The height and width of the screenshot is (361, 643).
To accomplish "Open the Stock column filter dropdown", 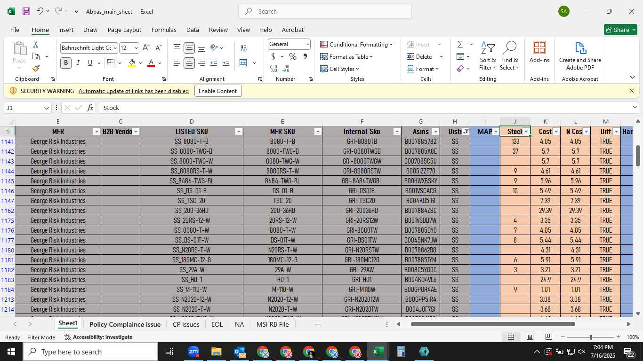I will 526,132.
